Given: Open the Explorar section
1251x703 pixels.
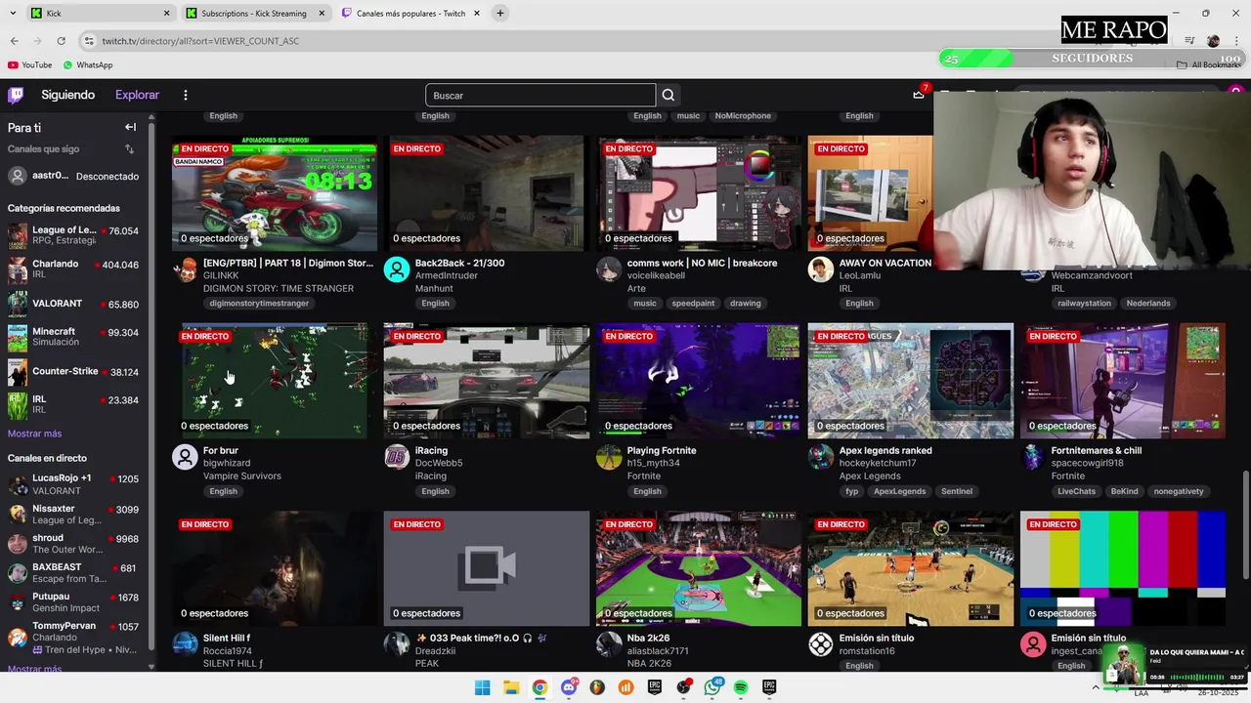Looking at the screenshot, I should tap(137, 95).
